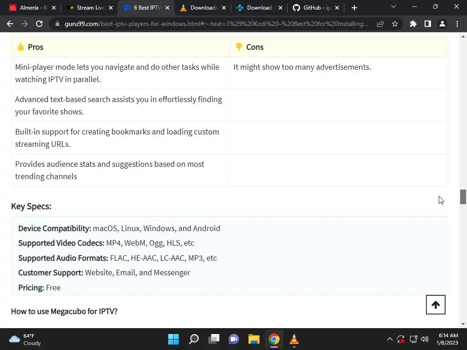Click the Cons column header
This screenshot has width=467, height=350.
point(339,47)
